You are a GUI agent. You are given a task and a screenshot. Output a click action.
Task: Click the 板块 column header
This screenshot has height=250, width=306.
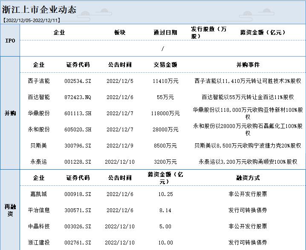120,32
